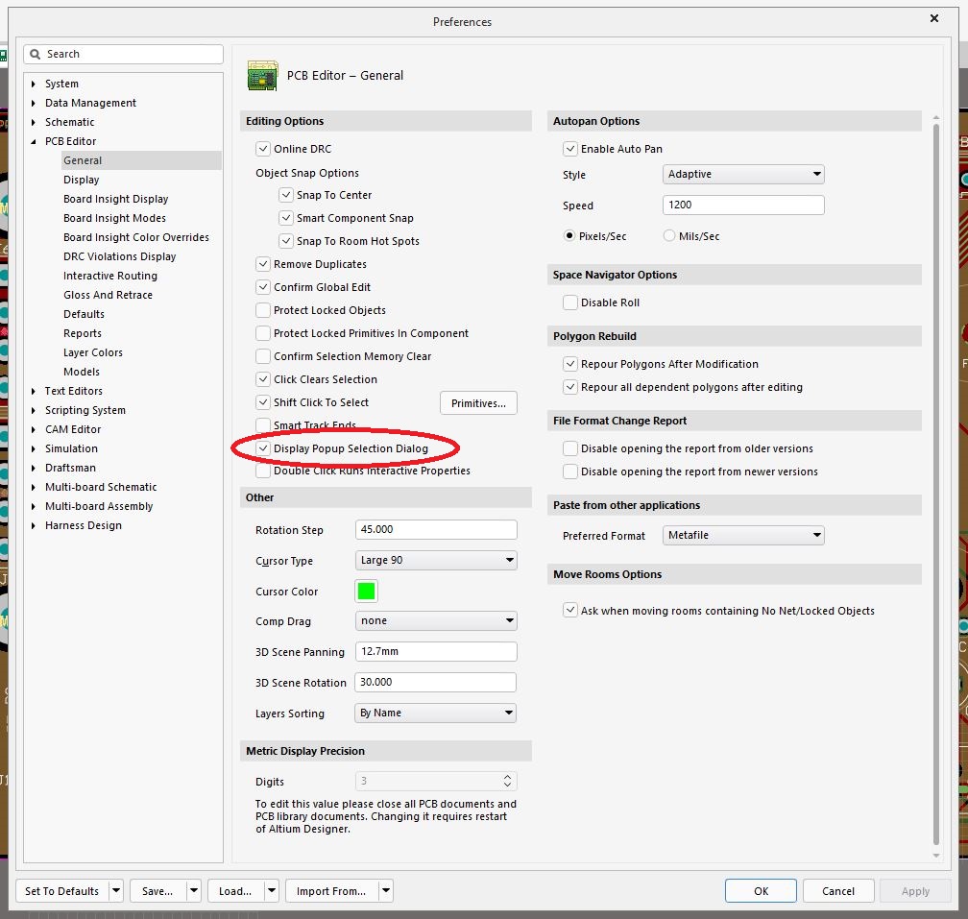Open DRC Violations Display page
Viewport: 968px width, 919px height.
click(x=119, y=256)
